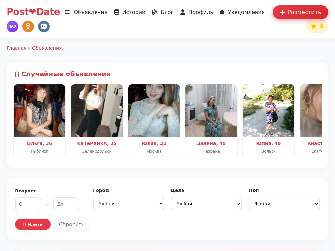Click the city text Вольск
This screenshot has height=251, width=335.
coord(269,151)
